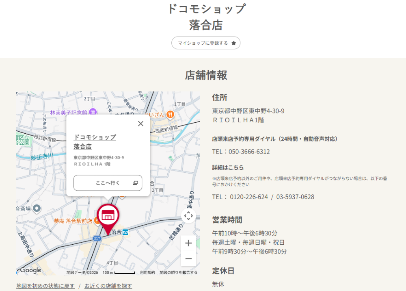
Task: Zoom in on the map
Action: [x=188, y=243]
